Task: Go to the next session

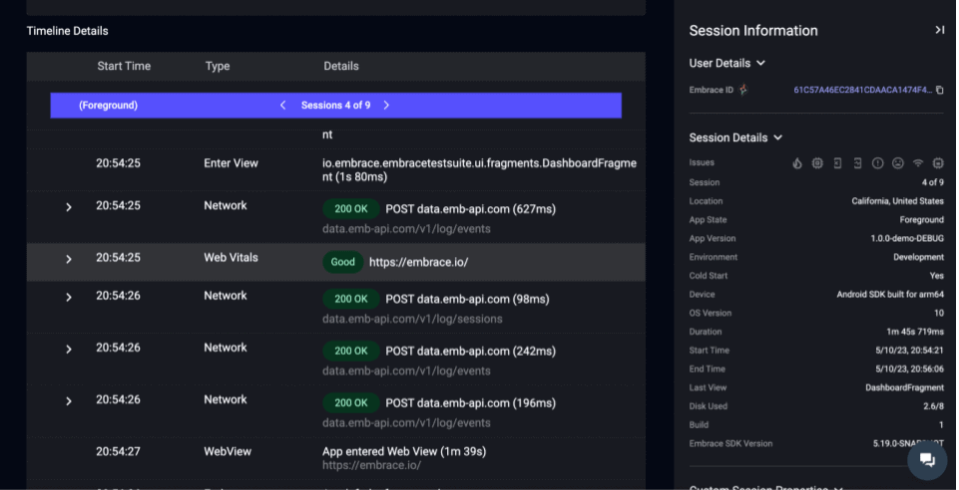Action: coord(386,105)
